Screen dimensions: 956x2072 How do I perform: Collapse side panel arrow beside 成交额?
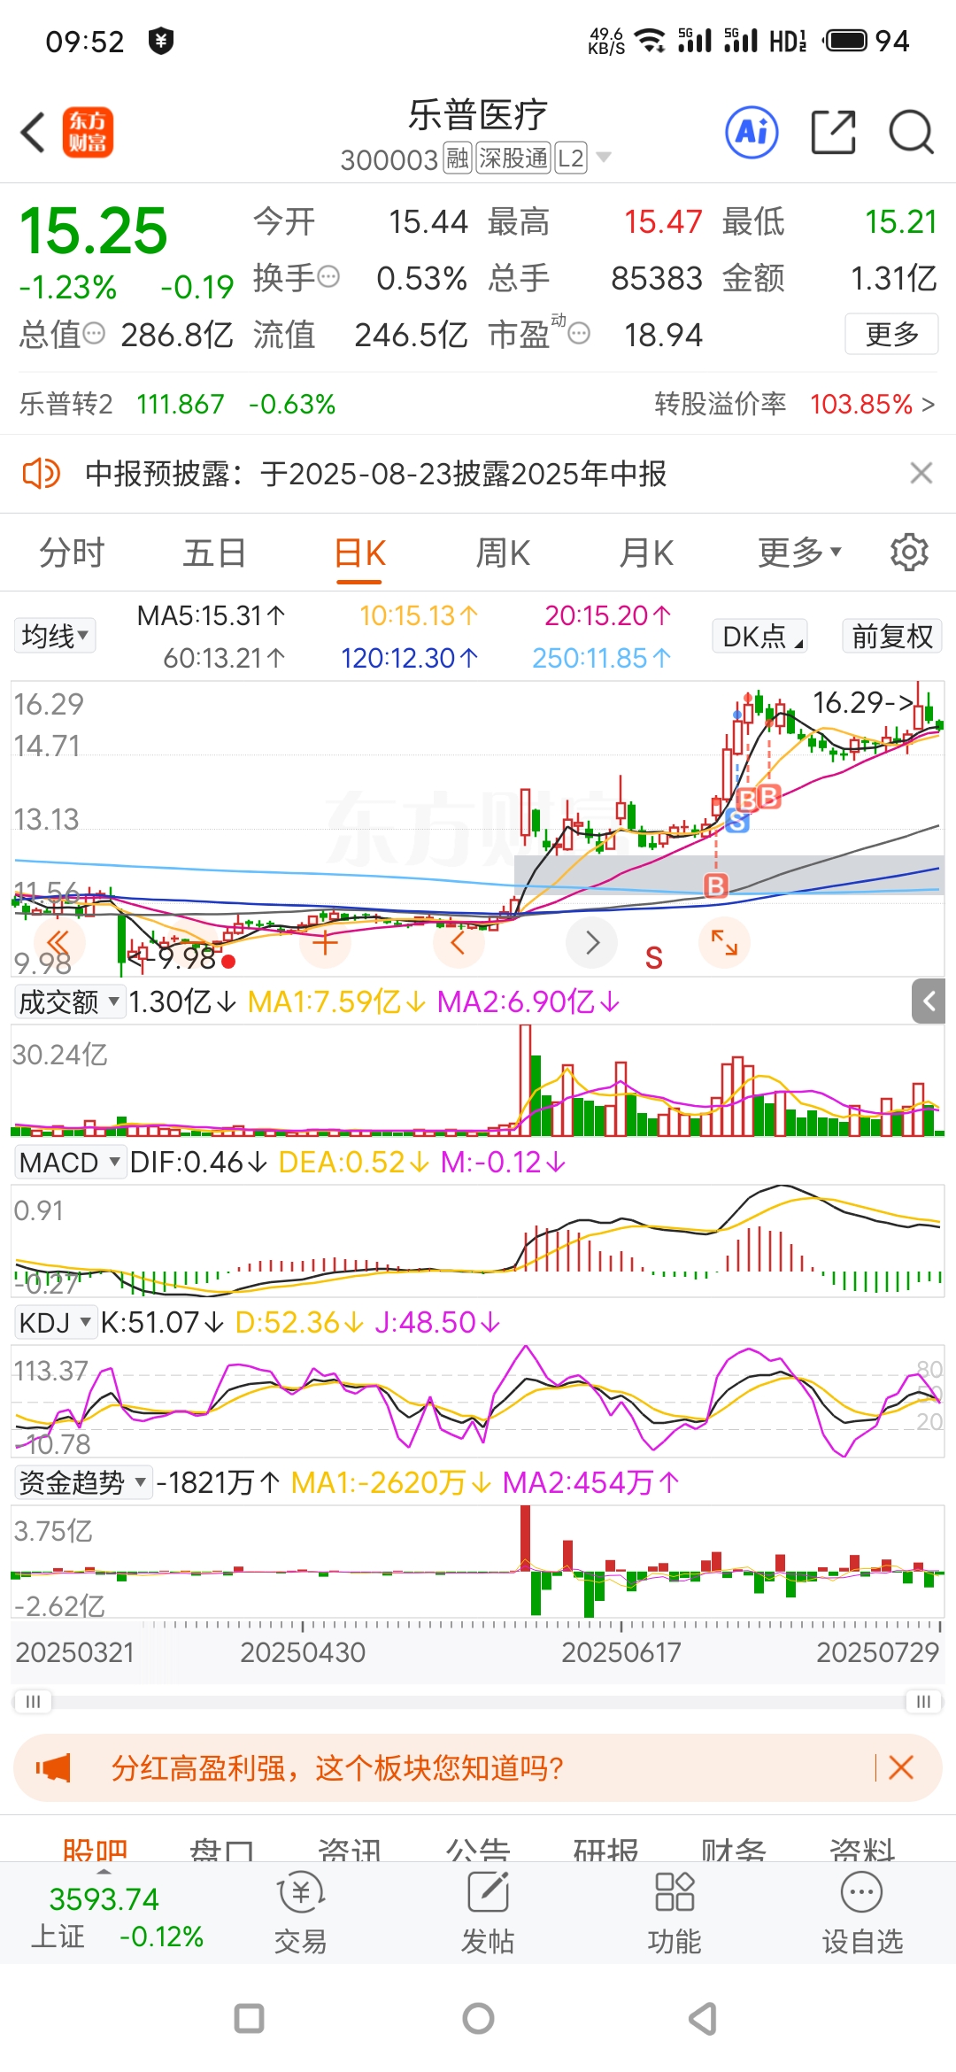click(x=929, y=1001)
